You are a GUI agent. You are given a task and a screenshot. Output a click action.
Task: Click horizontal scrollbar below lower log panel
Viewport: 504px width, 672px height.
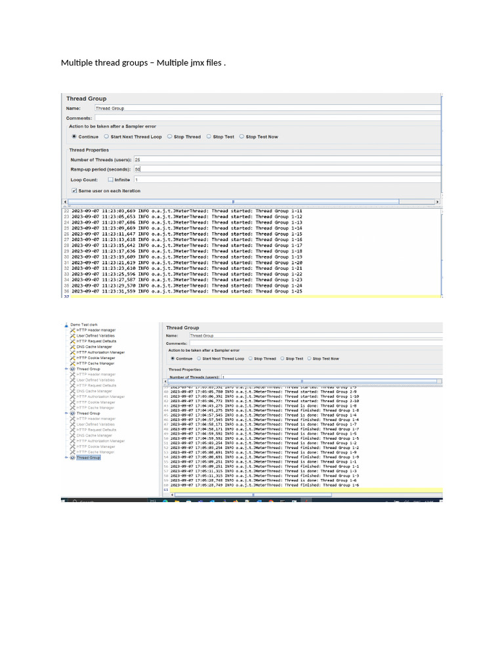tap(253, 495)
